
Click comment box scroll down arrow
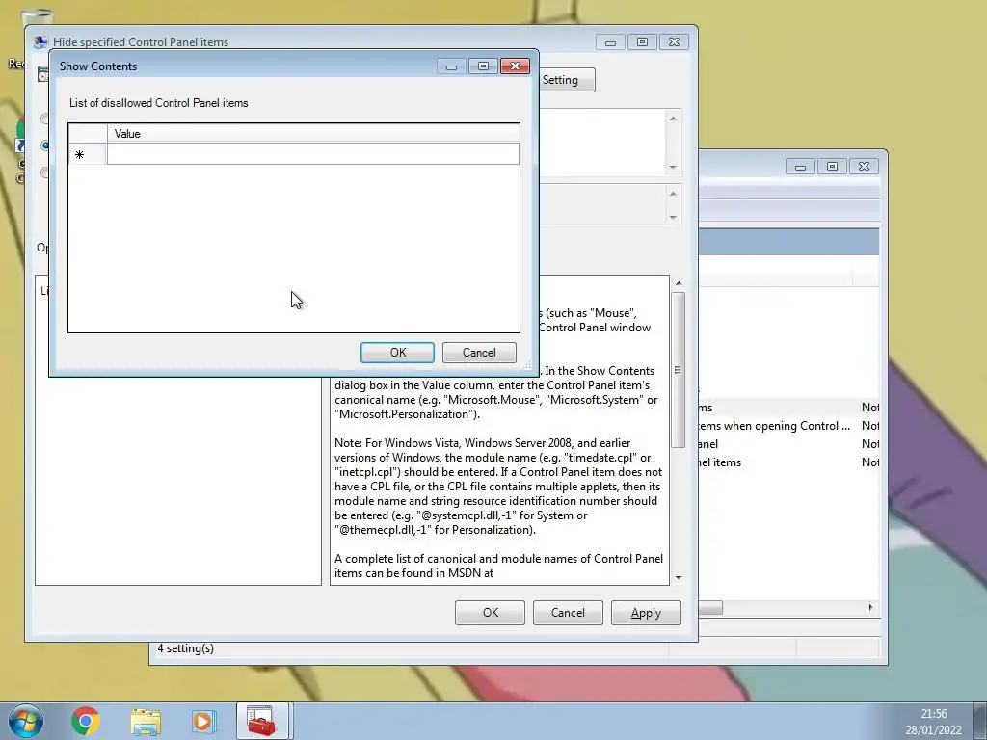pos(673,168)
